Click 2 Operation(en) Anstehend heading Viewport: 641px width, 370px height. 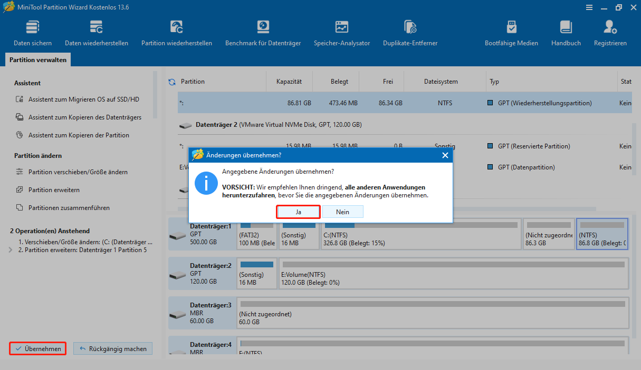point(50,231)
